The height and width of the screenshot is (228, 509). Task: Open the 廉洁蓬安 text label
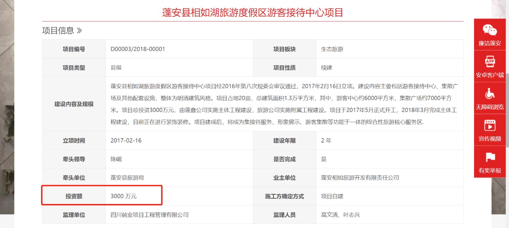coord(489,43)
